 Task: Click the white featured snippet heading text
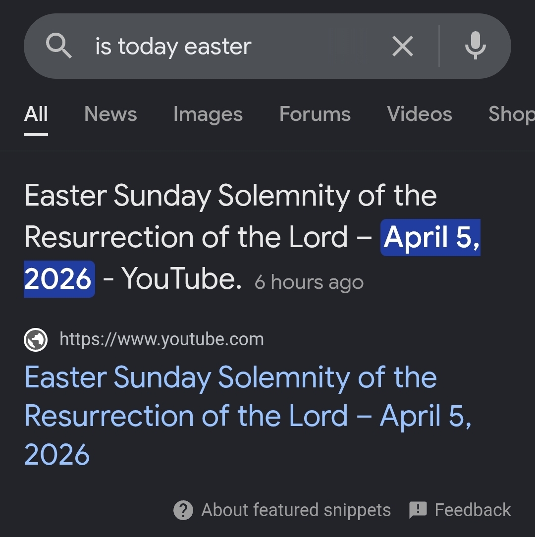coord(230,196)
